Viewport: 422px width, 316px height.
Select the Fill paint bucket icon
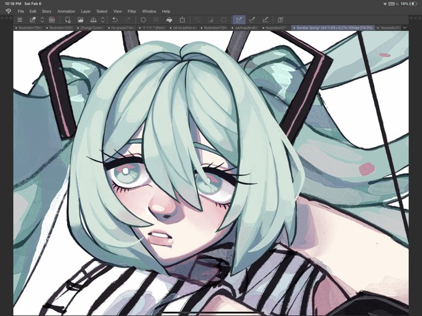(x=169, y=20)
